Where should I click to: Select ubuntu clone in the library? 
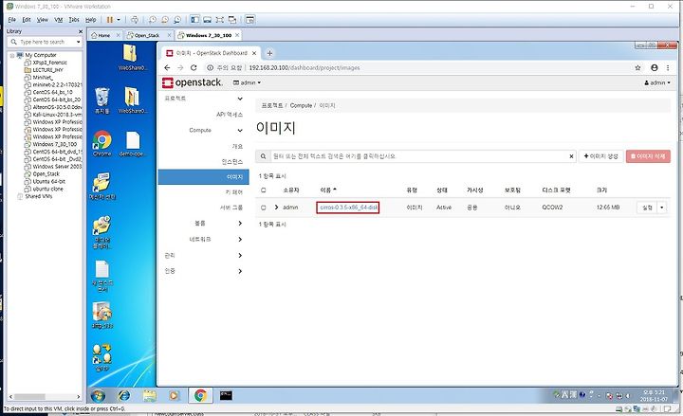pyautogui.click(x=48, y=189)
